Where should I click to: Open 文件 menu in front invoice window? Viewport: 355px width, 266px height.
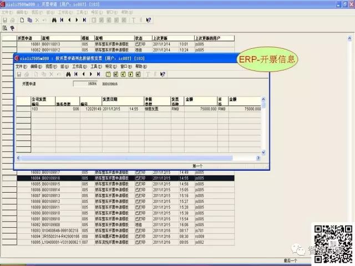coord(21,66)
